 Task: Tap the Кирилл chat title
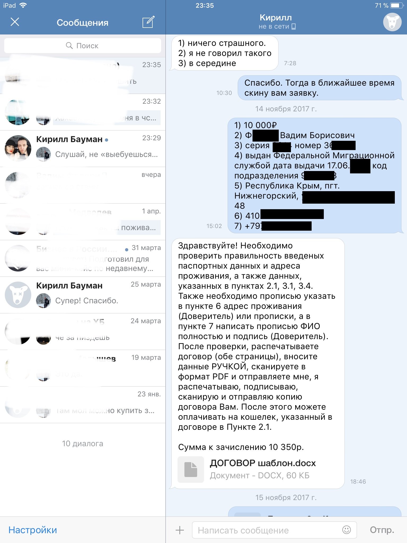point(276,17)
